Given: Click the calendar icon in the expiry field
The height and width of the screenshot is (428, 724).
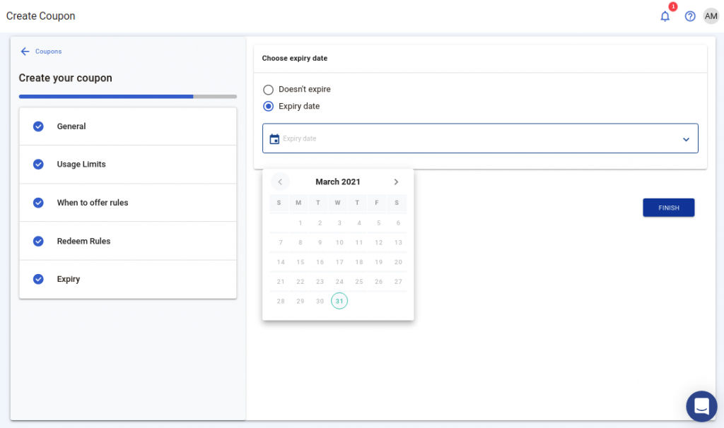Looking at the screenshot, I should [x=274, y=138].
